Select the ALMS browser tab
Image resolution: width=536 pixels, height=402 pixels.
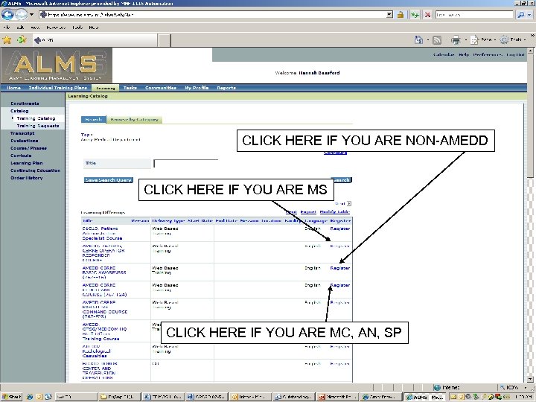click(x=95, y=40)
